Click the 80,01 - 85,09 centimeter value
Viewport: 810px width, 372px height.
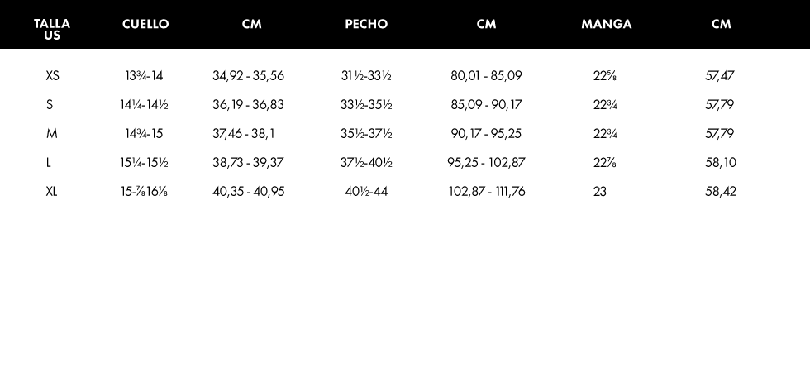486,76
